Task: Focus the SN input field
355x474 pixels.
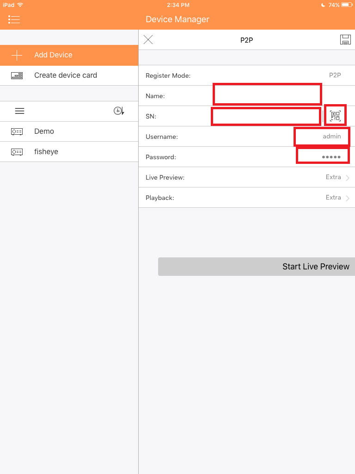Action: pyautogui.click(x=266, y=116)
